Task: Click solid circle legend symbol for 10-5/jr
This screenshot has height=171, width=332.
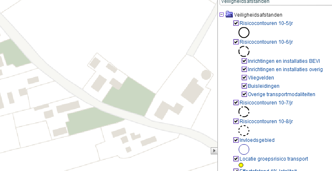Action: point(244,32)
